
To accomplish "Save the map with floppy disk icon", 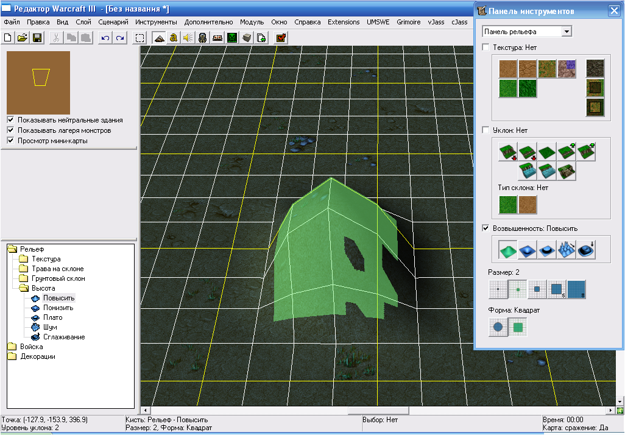I will coord(38,38).
